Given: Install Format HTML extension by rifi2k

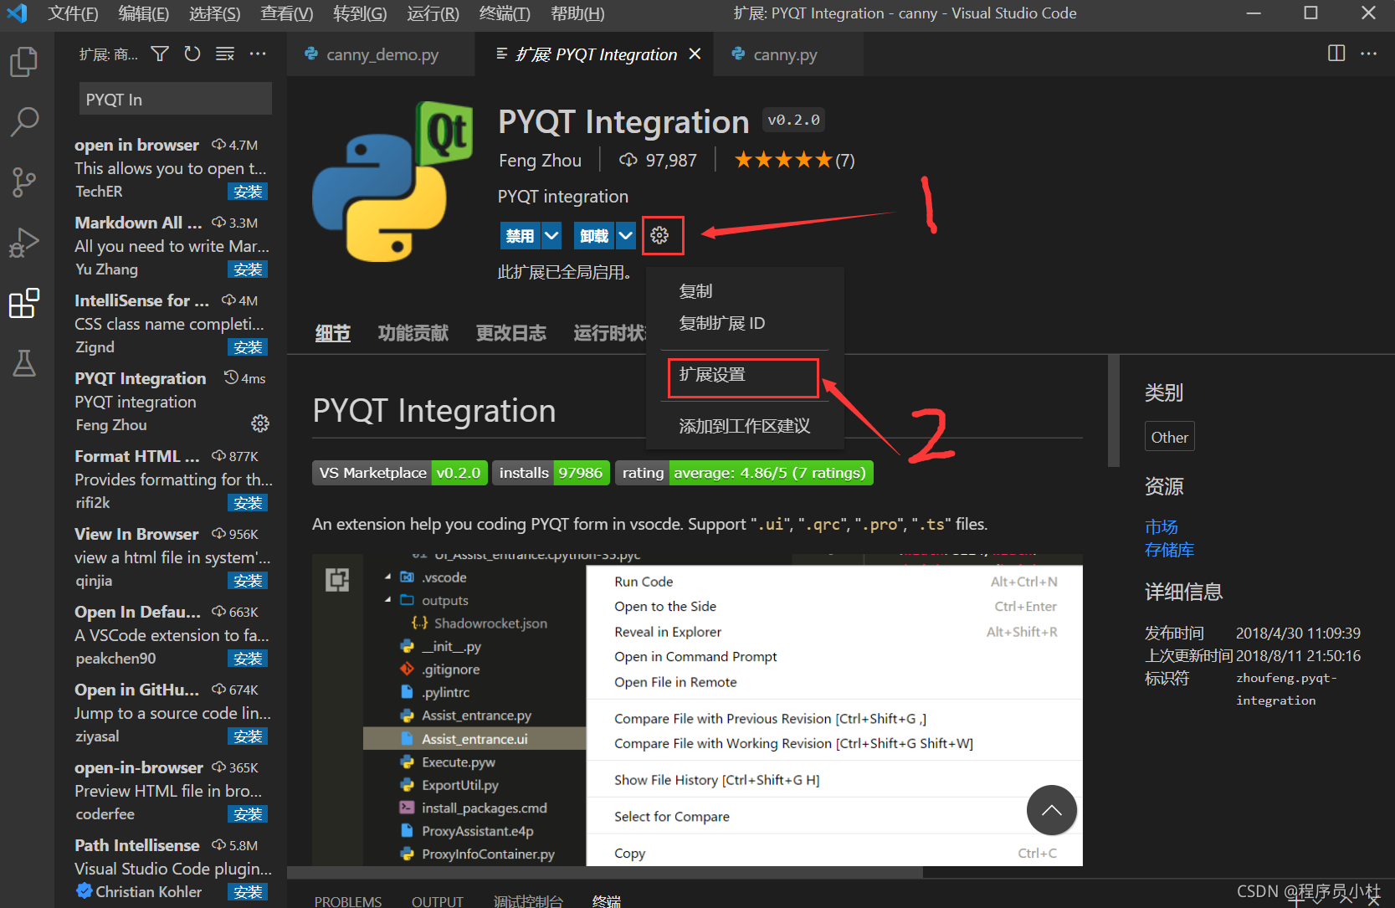Looking at the screenshot, I should (x=248, y=503).
